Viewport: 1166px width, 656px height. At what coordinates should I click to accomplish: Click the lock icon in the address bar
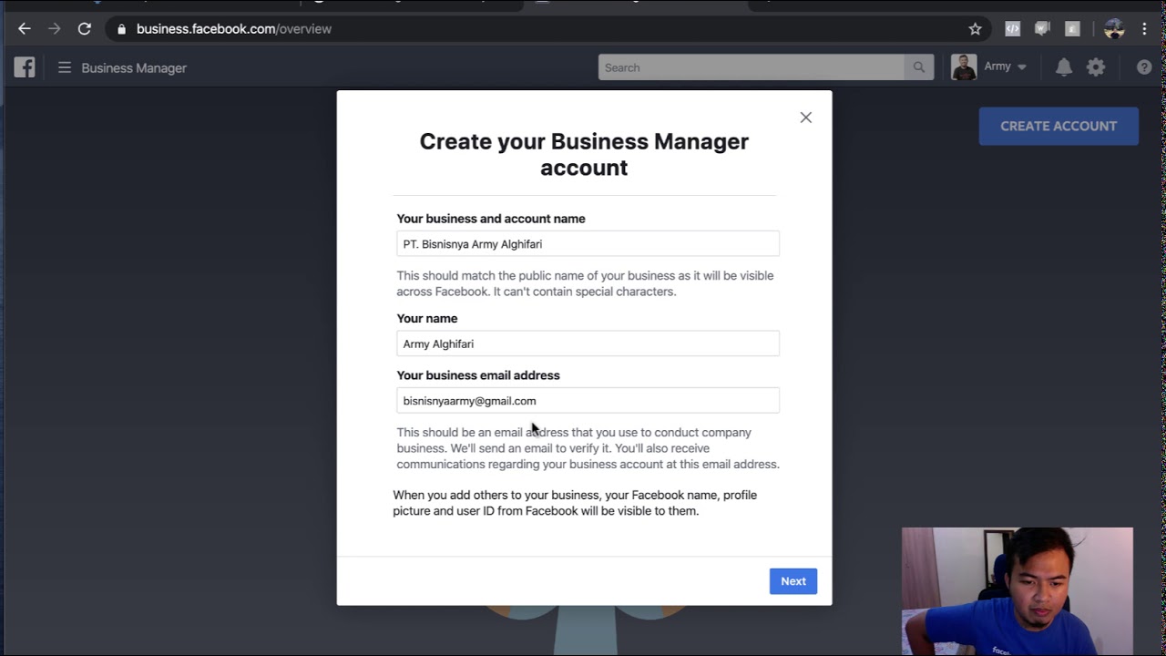tap(121, 29)
